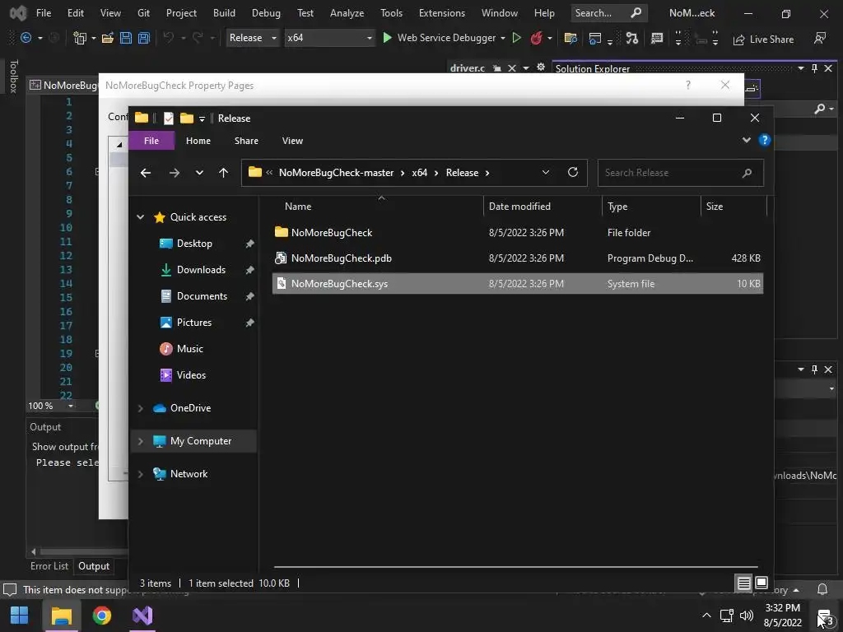Open the File tab in Explorer ribbon
Viewport: 843px width, 632px height.
tap(151, 141)
